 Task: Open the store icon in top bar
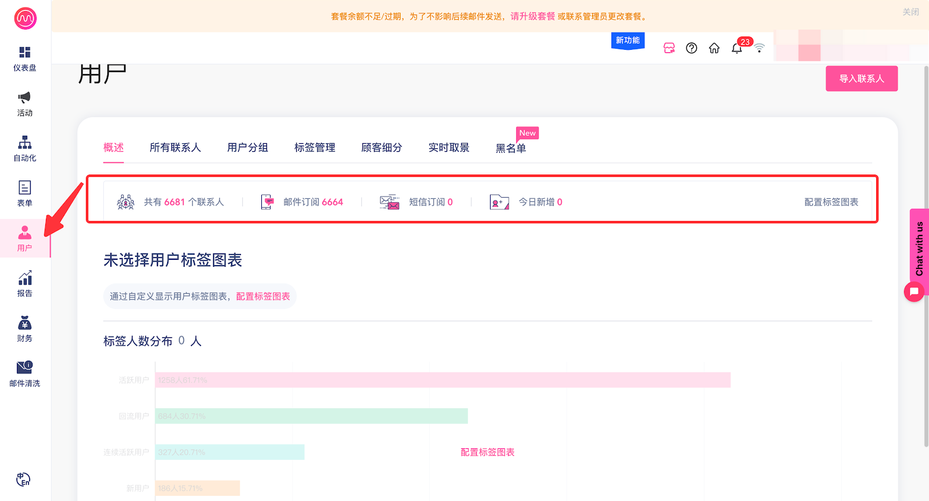[669, 48]
